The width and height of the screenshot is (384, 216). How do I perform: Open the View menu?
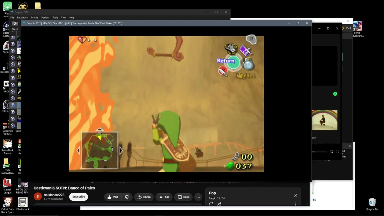64,17
